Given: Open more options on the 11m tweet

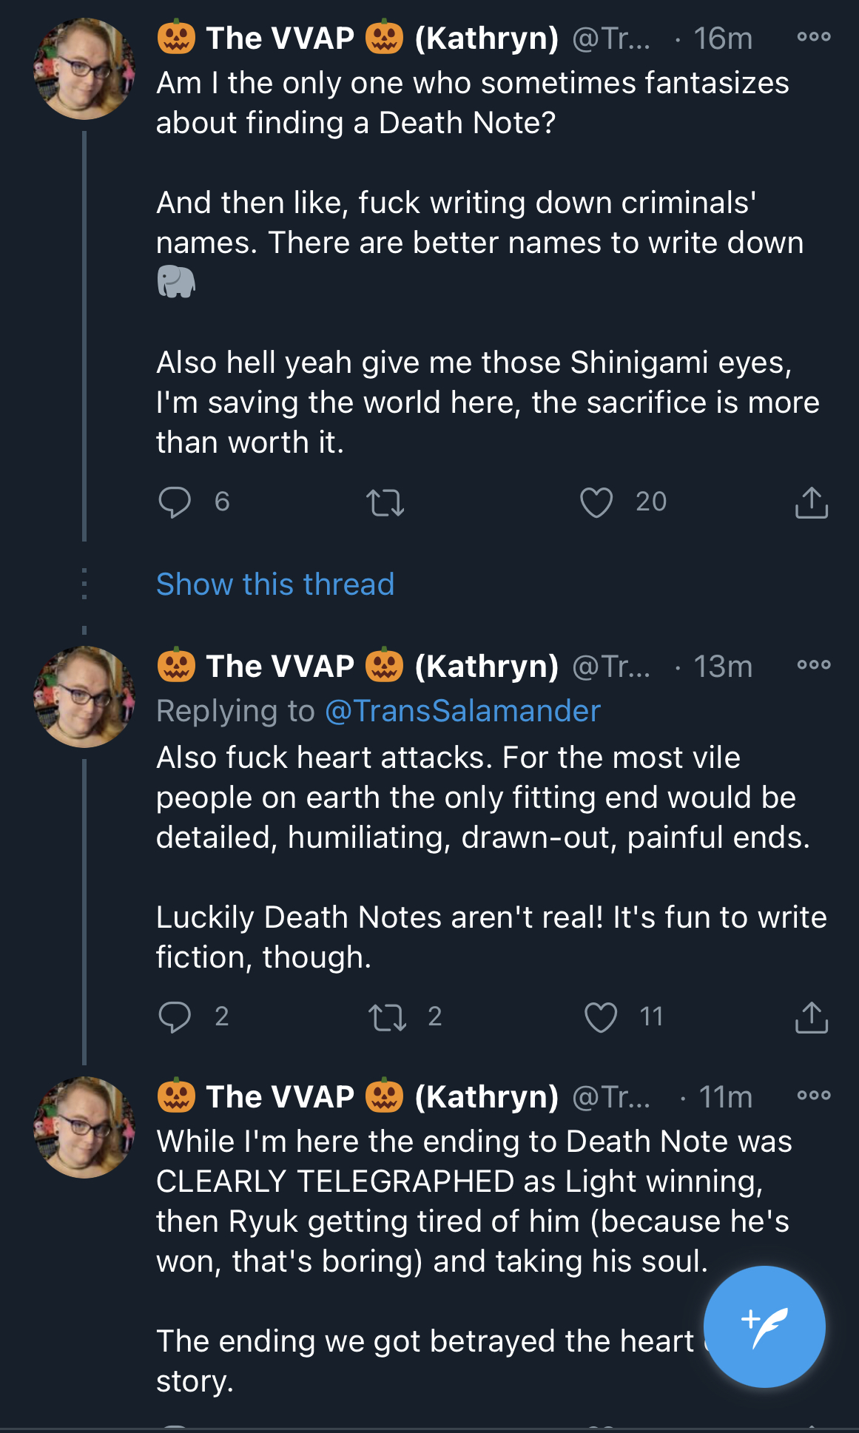Looking at the screenshot, I should [814, 1095].
